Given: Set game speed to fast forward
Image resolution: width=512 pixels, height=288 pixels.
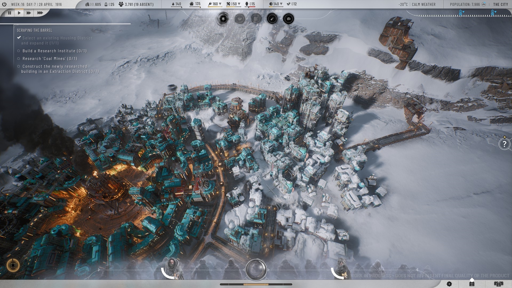Looking at the screenshot, I should click(x=29, y=13).
